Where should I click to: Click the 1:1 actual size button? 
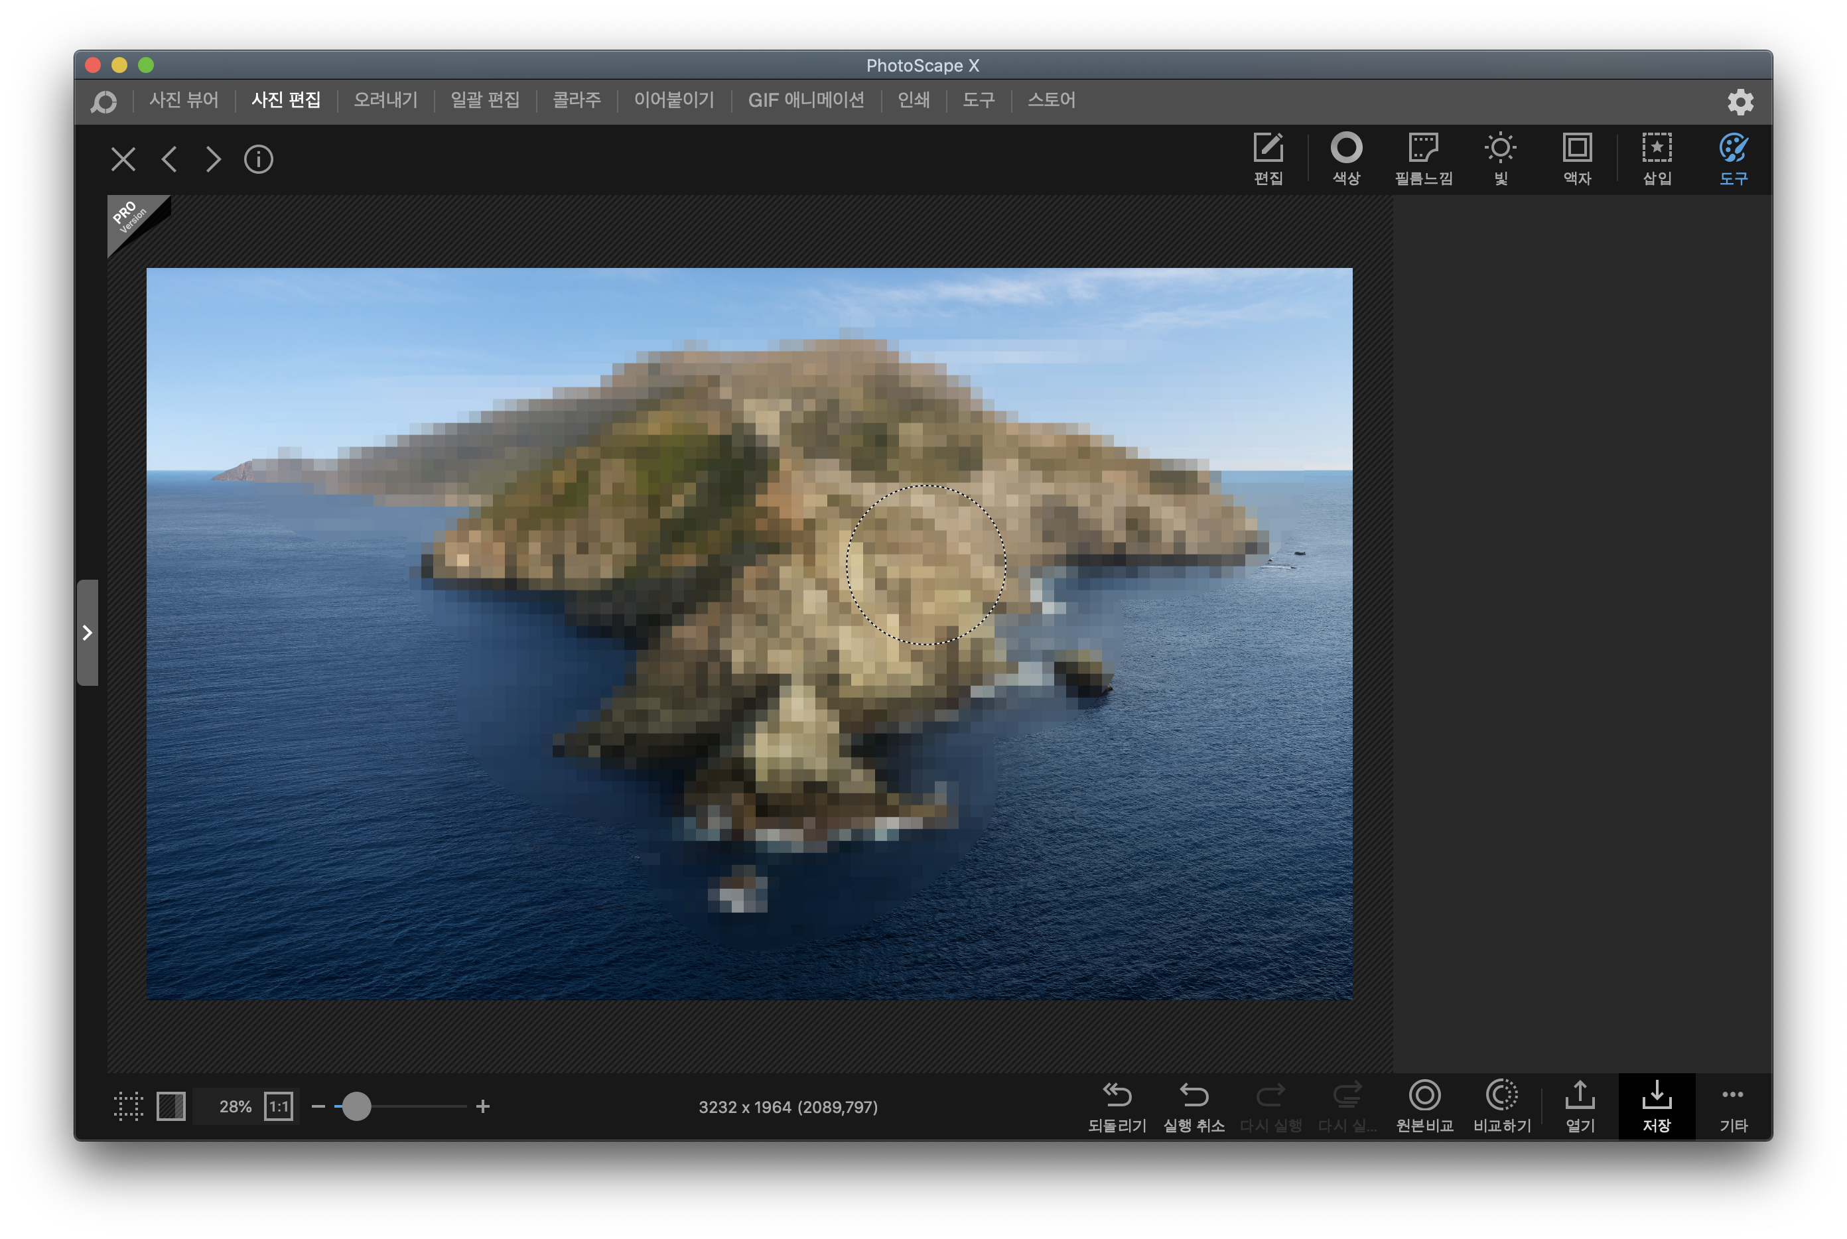pyautogui.click(x=278, y=1106)
